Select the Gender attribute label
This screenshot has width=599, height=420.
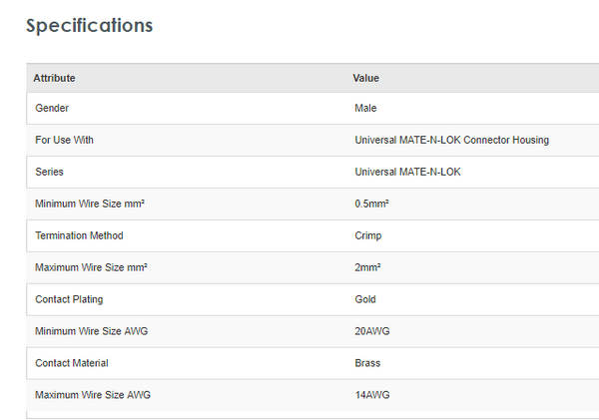tap(52, 108)
